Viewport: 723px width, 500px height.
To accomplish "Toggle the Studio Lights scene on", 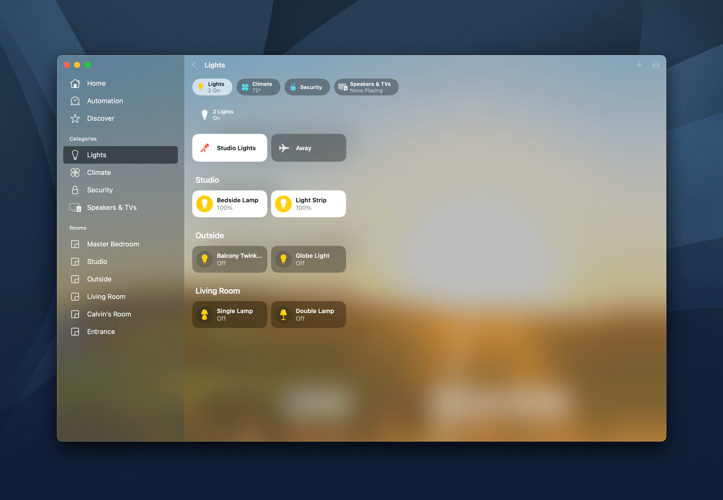I will coord(230,147).
